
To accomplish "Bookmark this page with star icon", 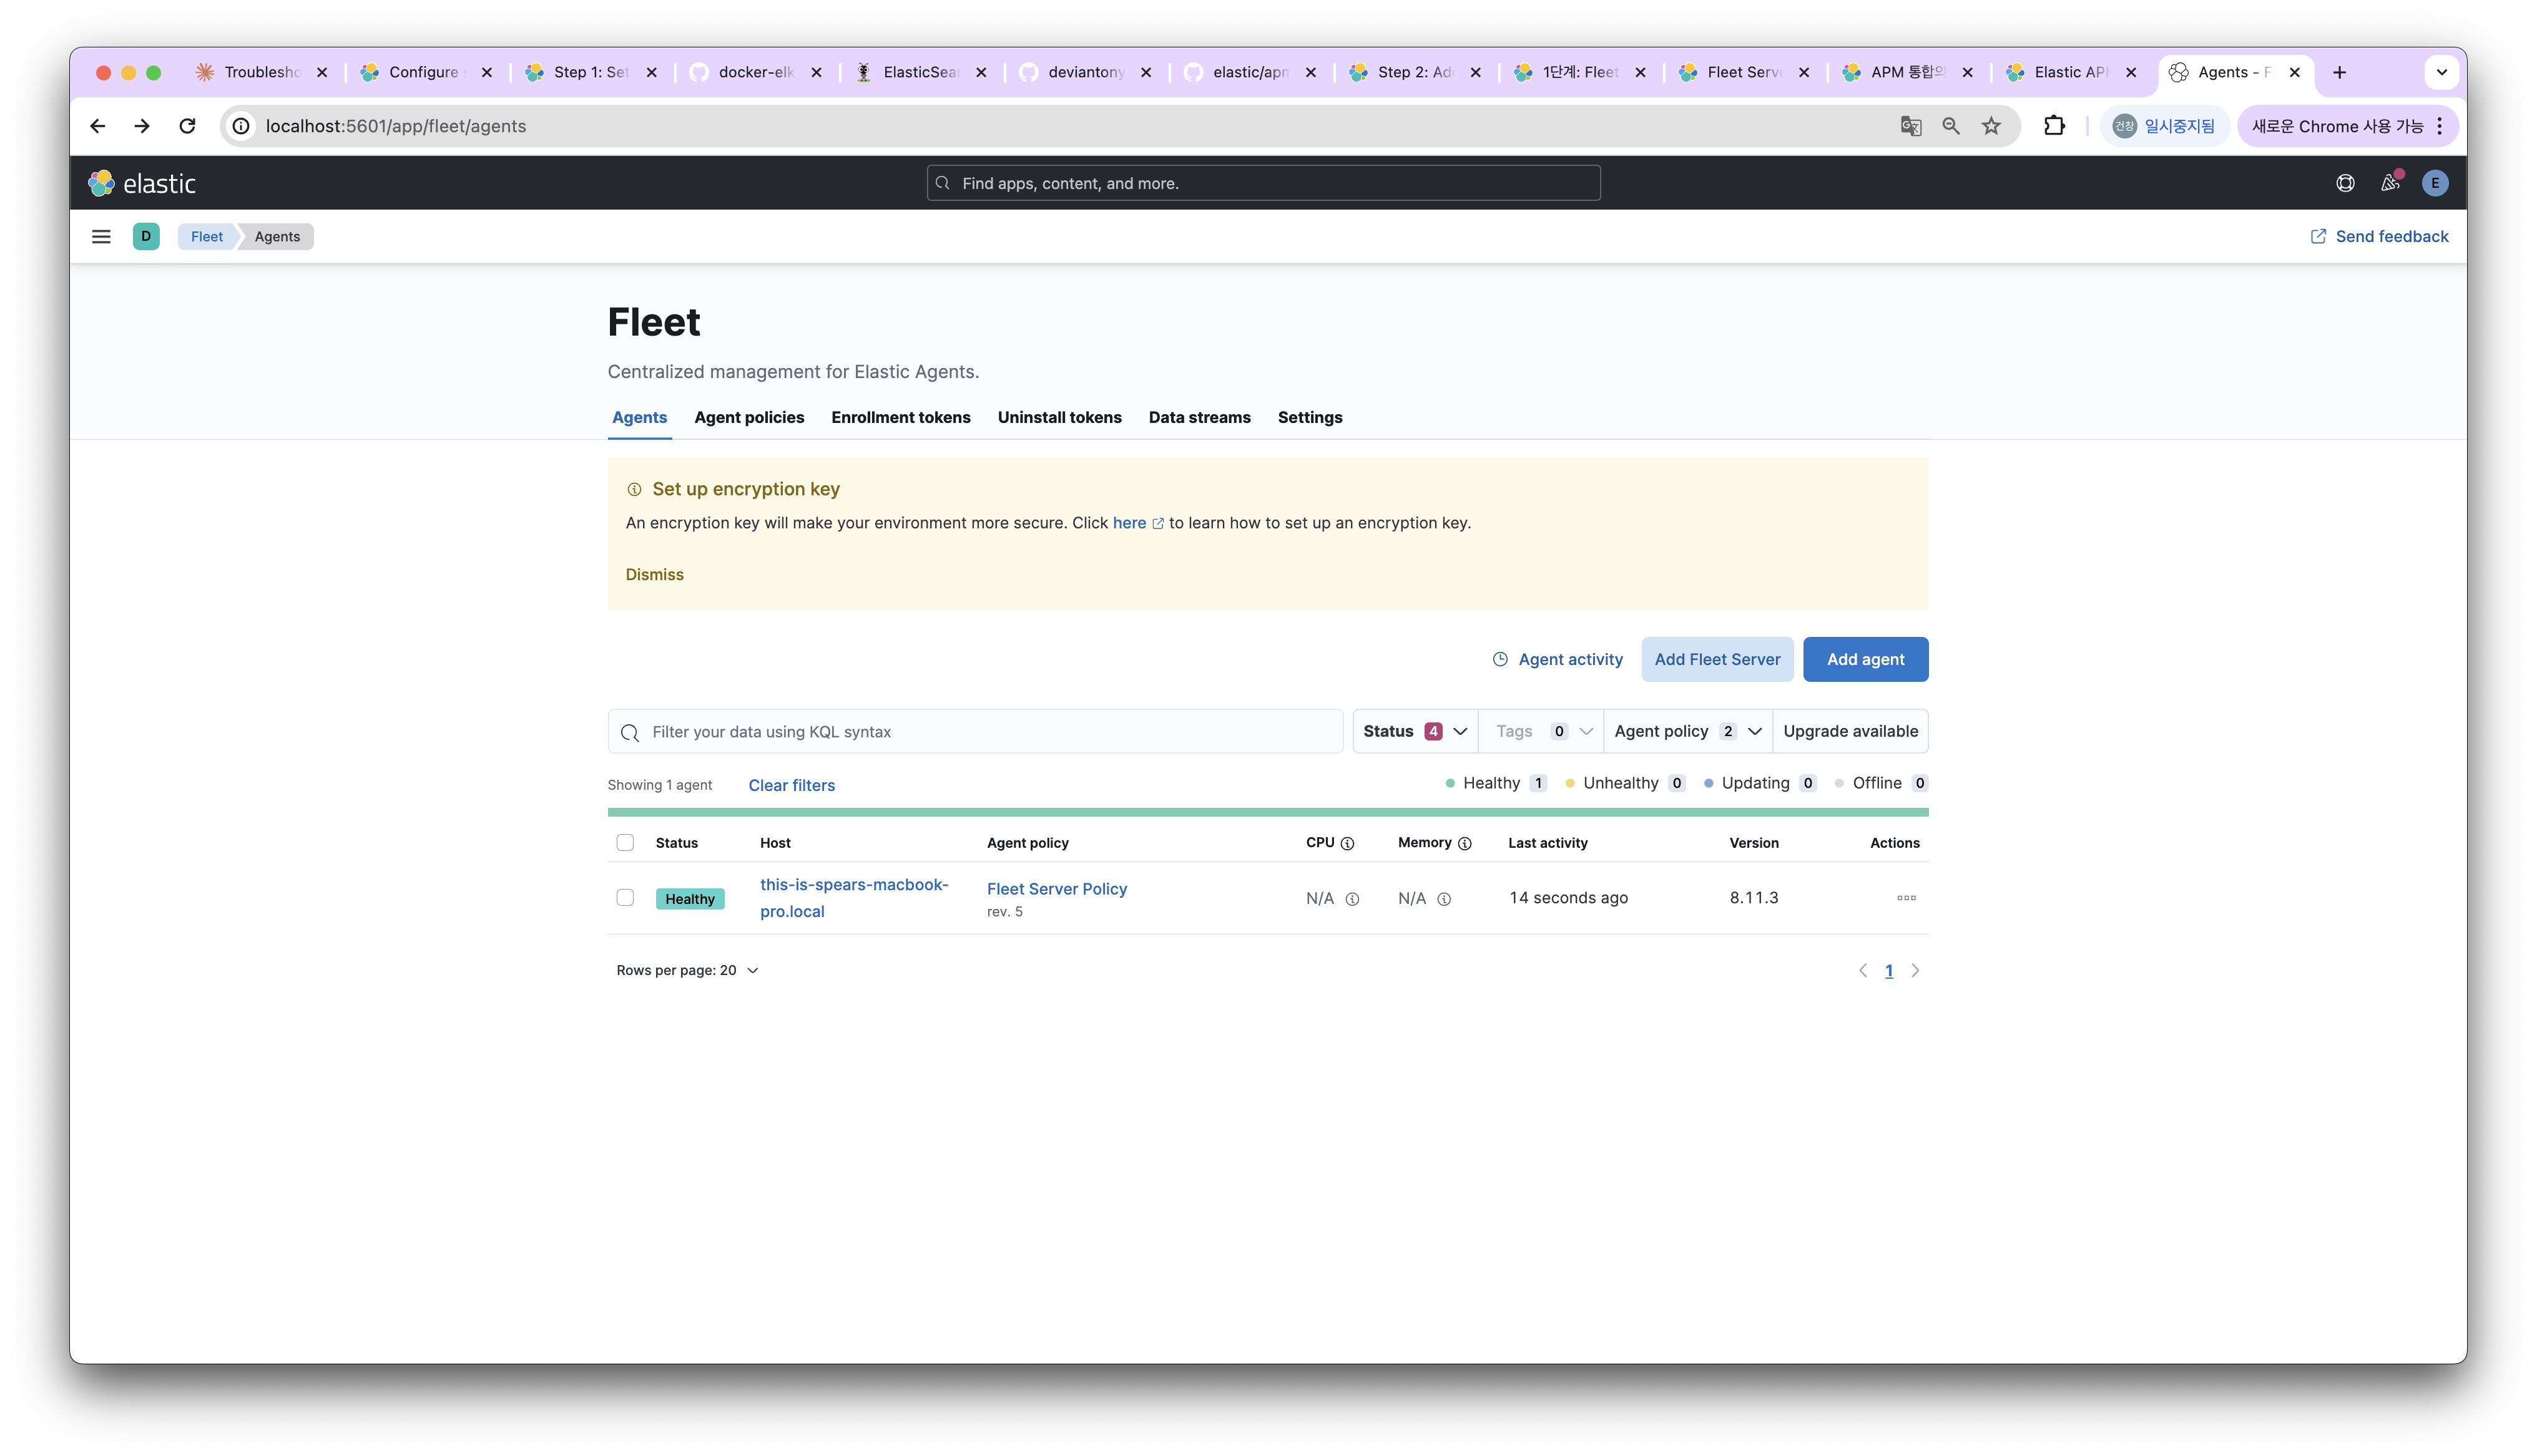I will (x=1992, y=126).
